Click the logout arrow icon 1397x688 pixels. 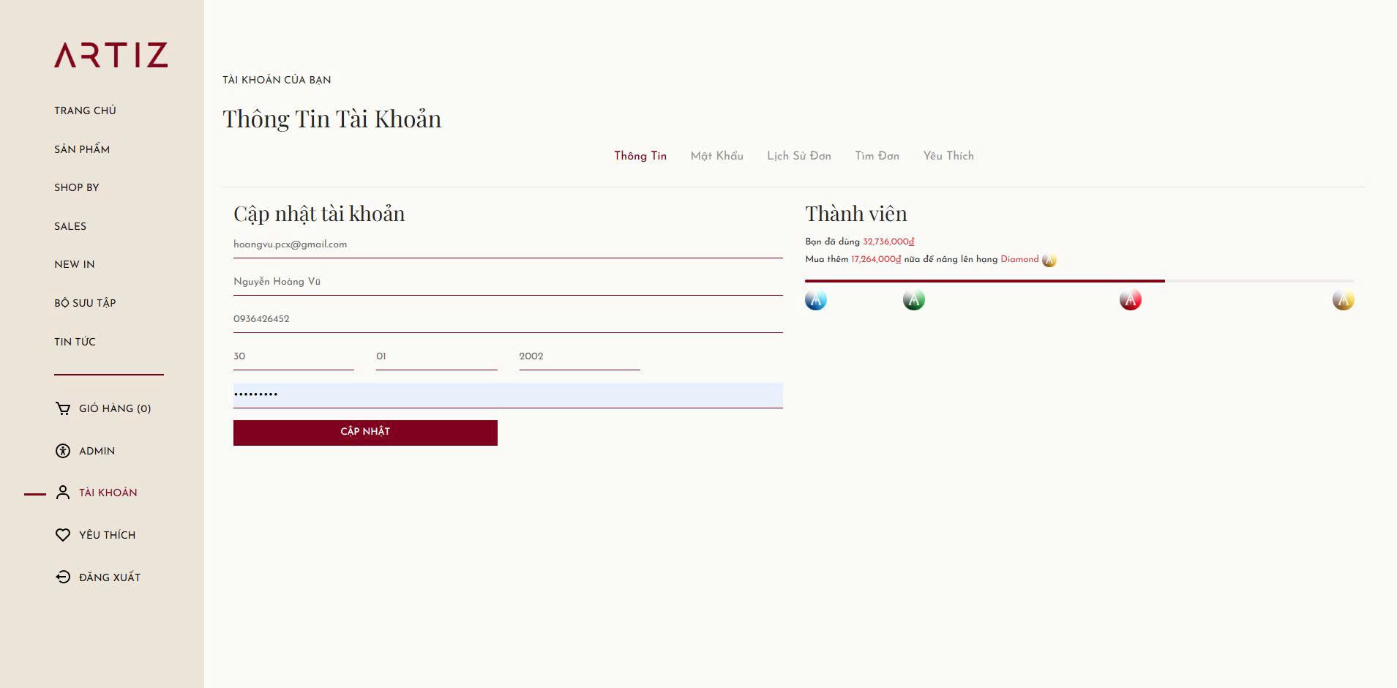coord(63,577)
